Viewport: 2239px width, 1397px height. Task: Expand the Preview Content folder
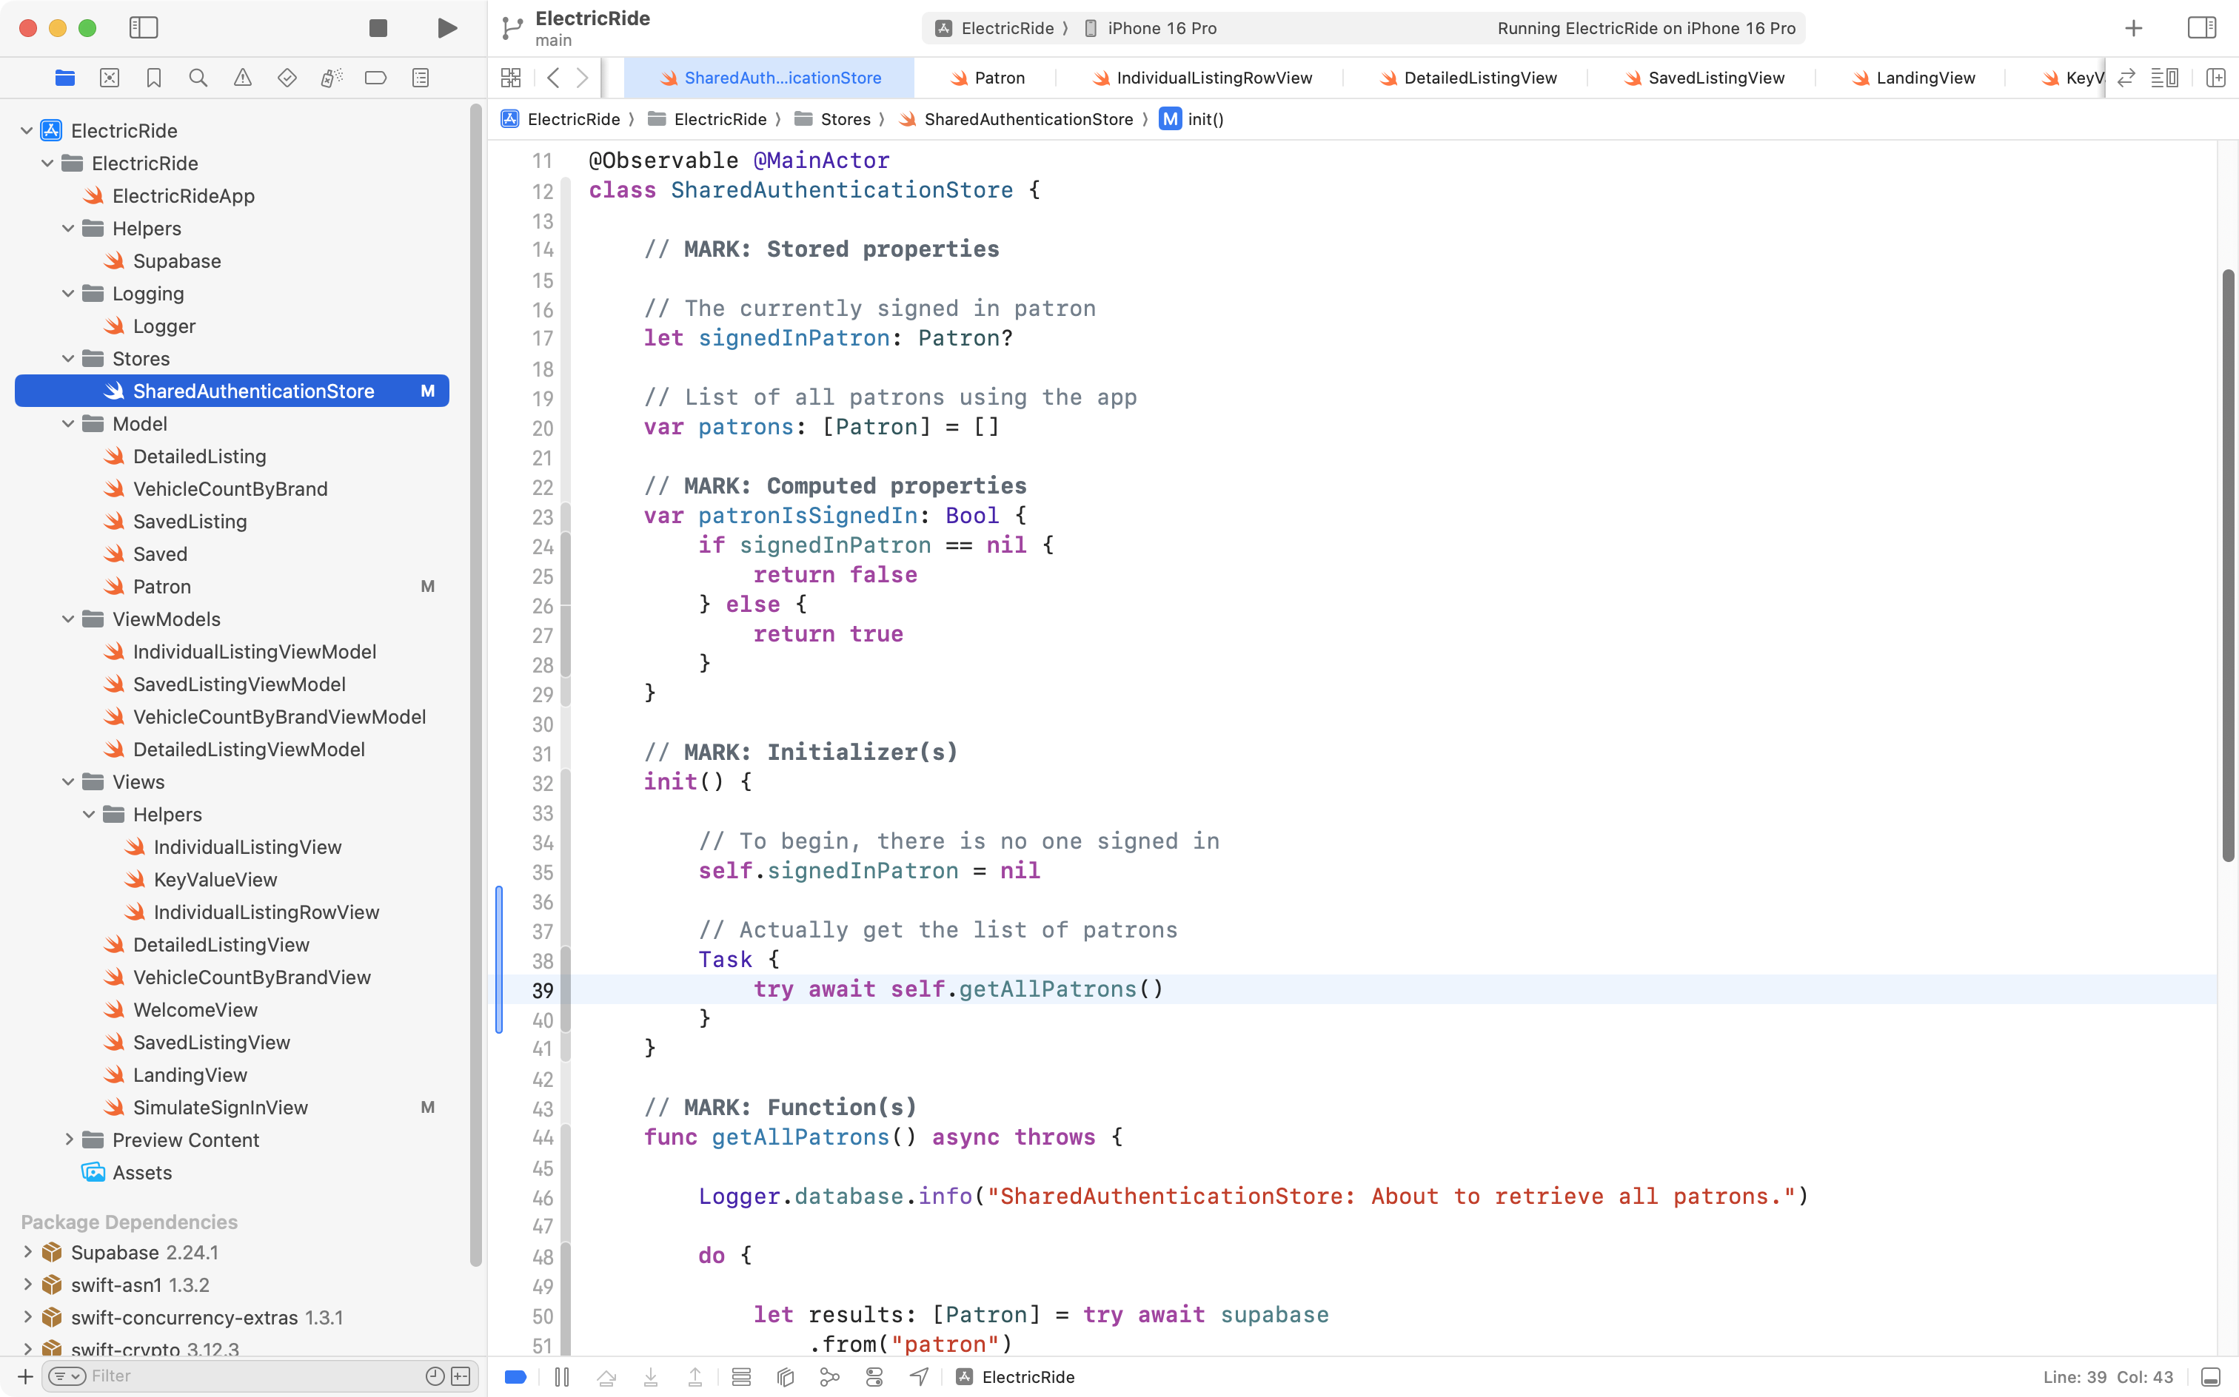(68, 1140)
